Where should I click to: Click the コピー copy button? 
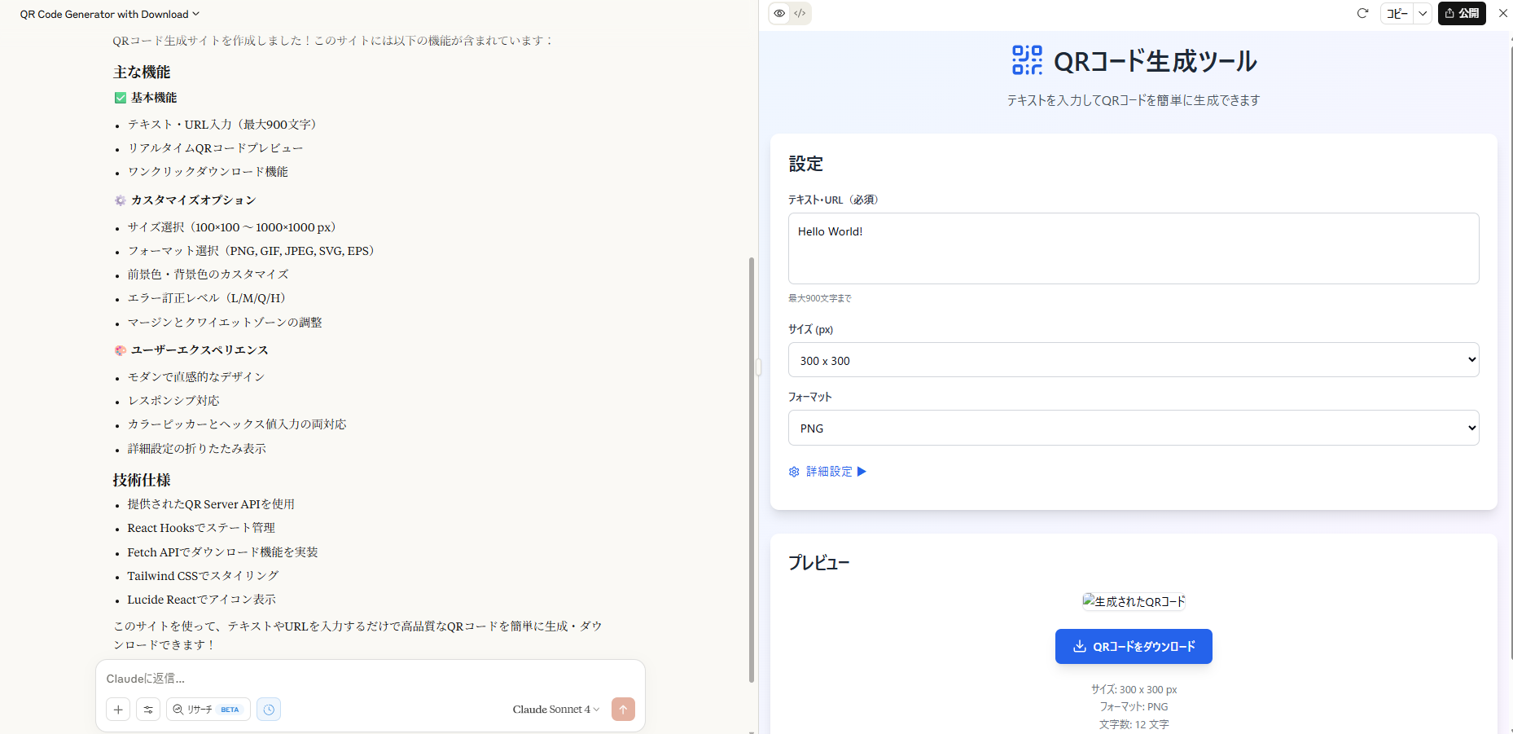point(1397,13)
